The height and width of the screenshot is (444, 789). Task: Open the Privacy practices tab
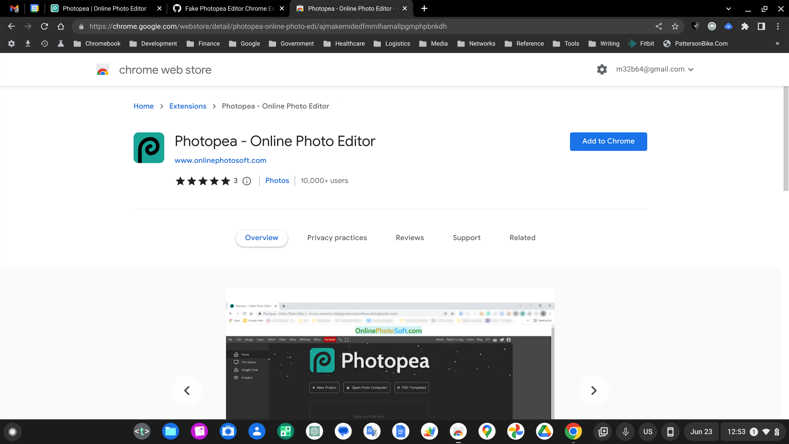point(337,238)
